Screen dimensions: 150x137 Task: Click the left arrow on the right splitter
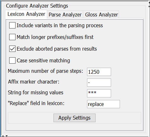[149, 2]
